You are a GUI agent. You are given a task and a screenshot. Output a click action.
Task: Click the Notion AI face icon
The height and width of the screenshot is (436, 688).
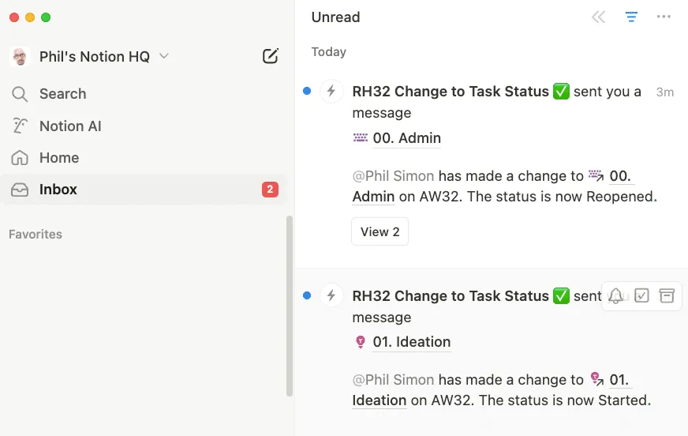pos(20,126)
